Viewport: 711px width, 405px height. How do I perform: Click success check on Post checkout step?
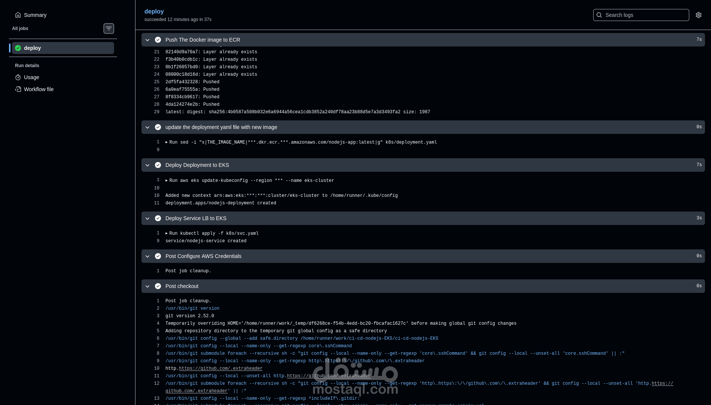[158, 286]
